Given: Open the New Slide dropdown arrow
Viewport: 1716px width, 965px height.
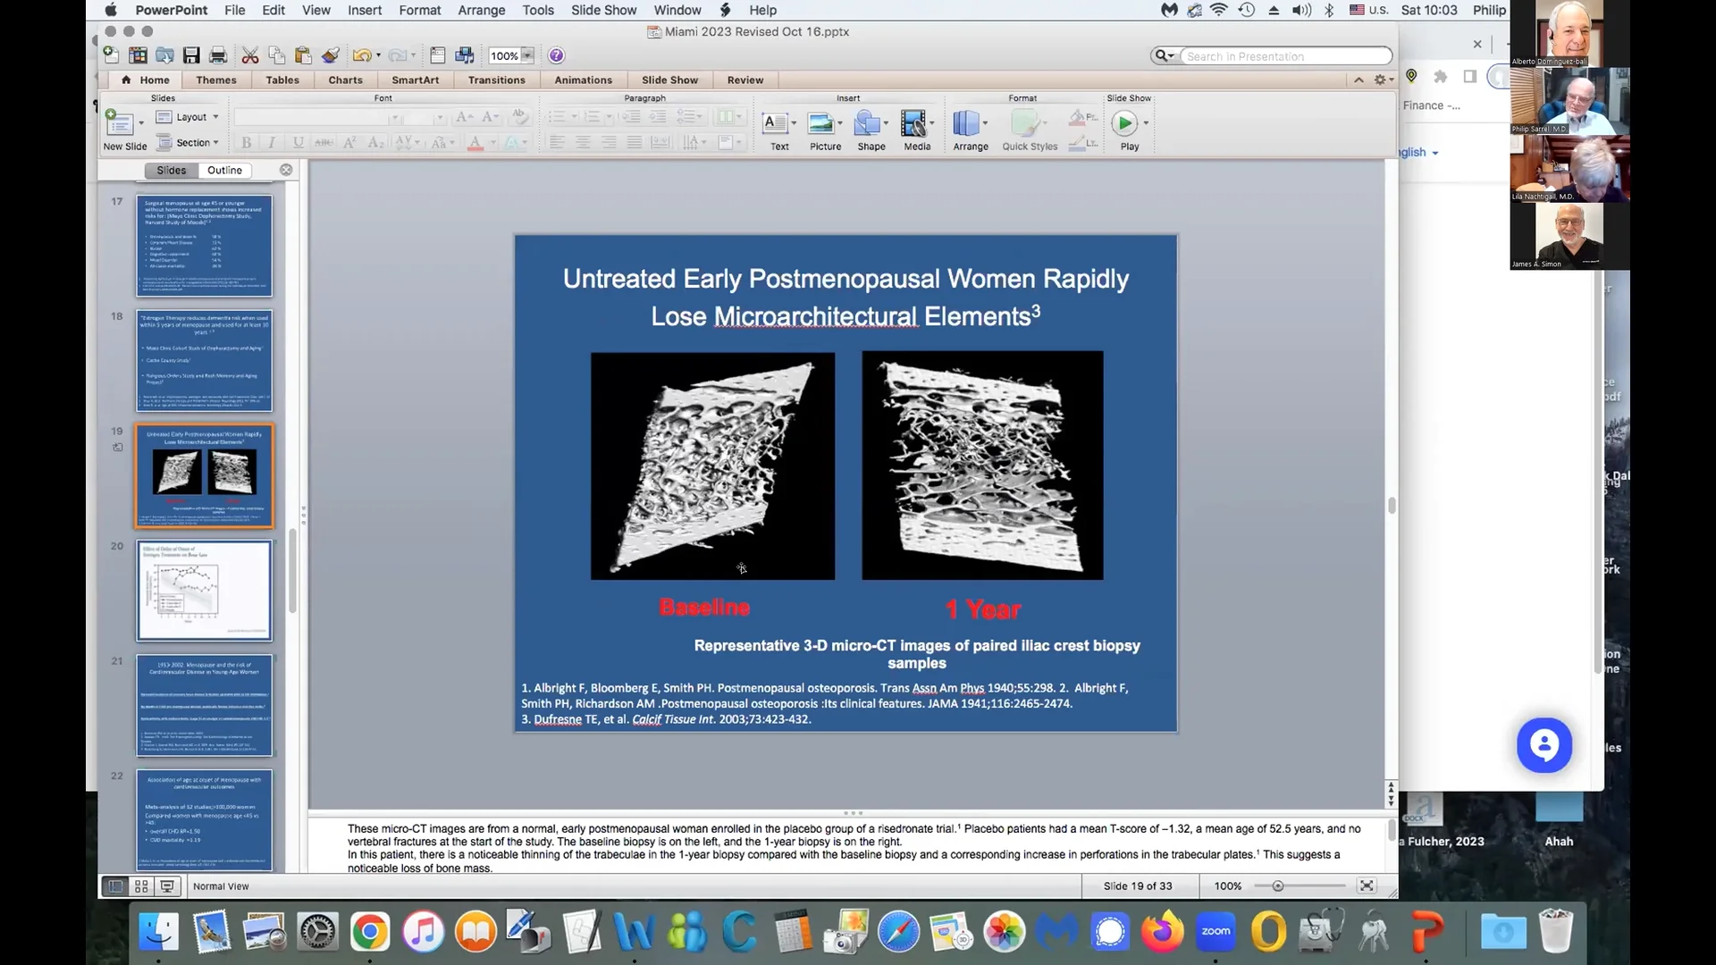Looking at the screenshot, I should pos(141,123).
